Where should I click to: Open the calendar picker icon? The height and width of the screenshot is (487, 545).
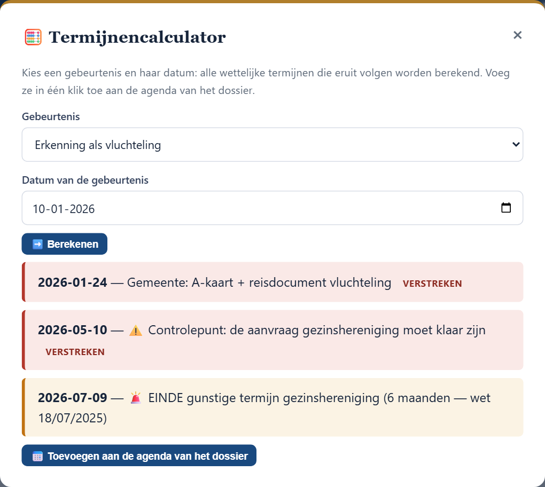(x=505, y=208)
